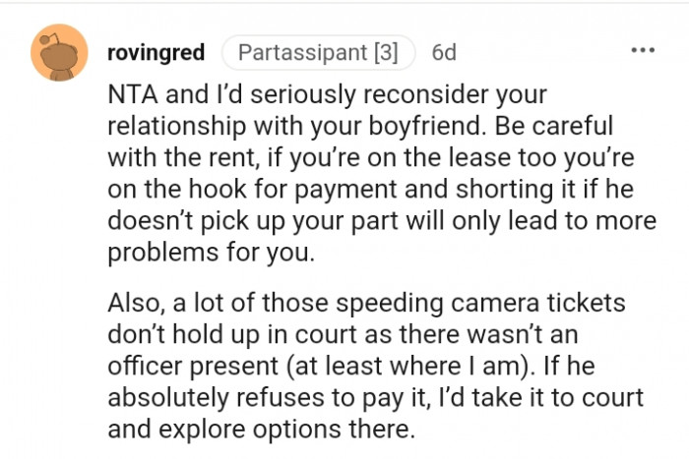This screenshot has height=459, width=689.
Task: Open the 6d comment timestamp permalink
Action: tap(444, 52)
